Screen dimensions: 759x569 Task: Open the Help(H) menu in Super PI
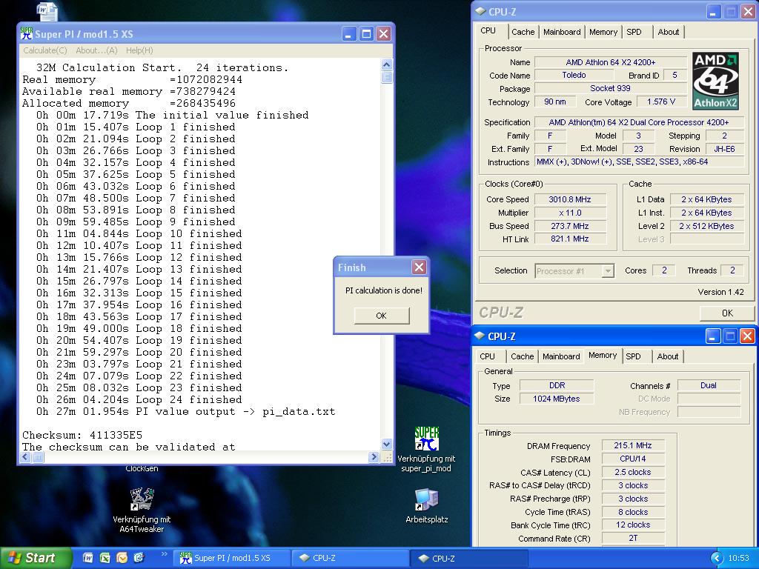(139, 50)
